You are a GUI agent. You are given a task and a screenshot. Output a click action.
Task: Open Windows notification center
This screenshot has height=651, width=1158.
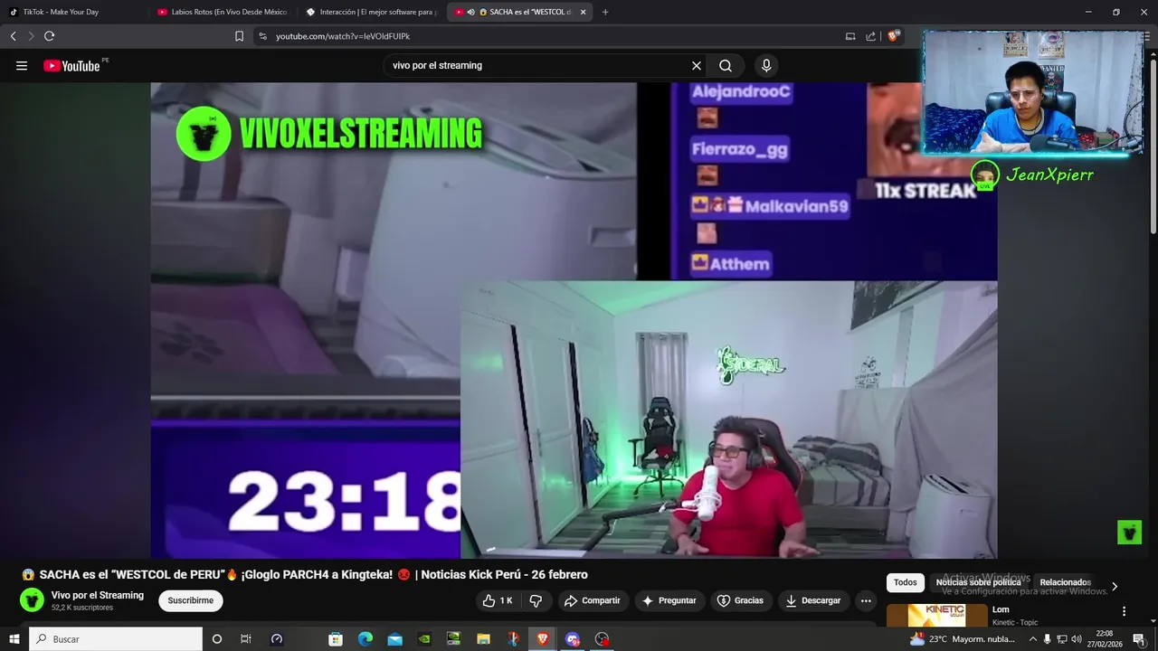coord(1139,639)
